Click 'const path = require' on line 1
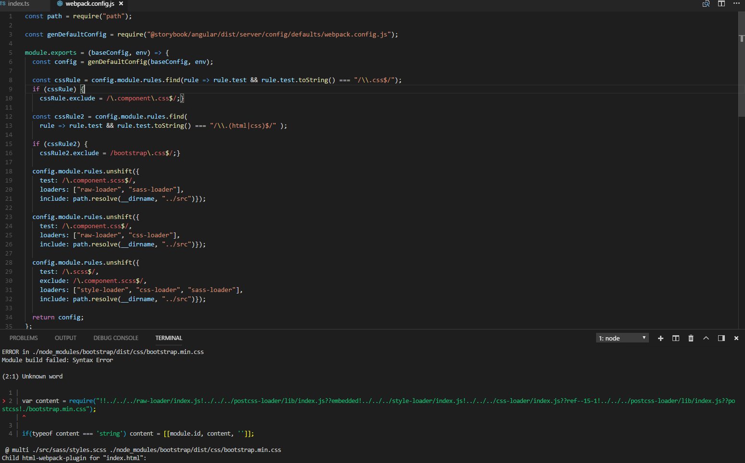745x463 pixels. 62,16
